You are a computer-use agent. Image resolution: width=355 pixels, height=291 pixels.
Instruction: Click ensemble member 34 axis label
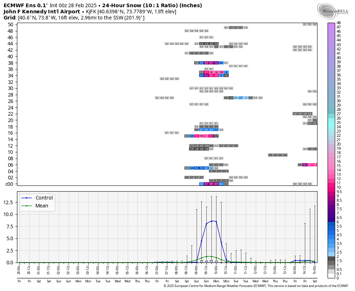pos(10,76)
